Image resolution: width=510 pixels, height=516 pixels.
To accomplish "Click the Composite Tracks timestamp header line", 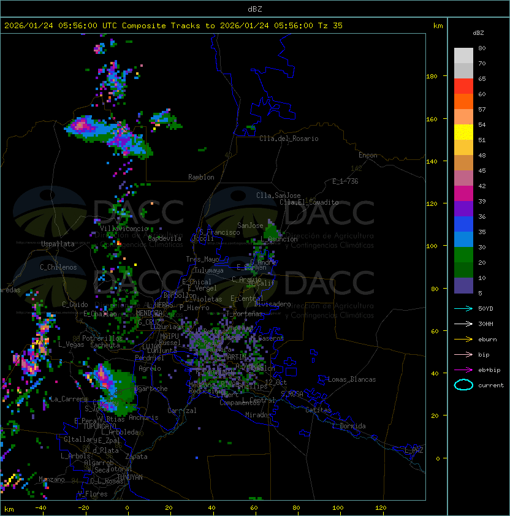I will pyautogui.click(x=173, y=26).
